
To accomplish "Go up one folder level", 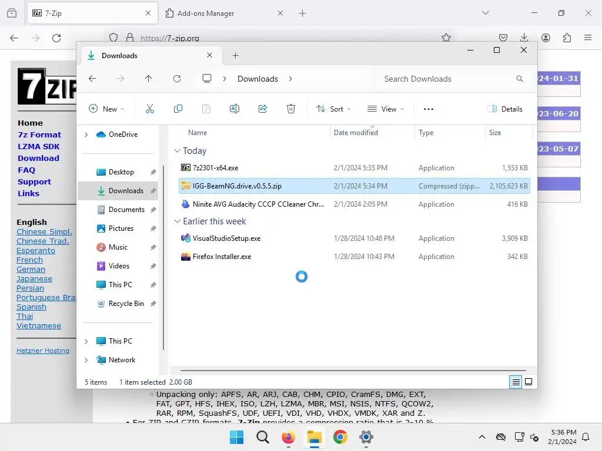I will 149,79.
